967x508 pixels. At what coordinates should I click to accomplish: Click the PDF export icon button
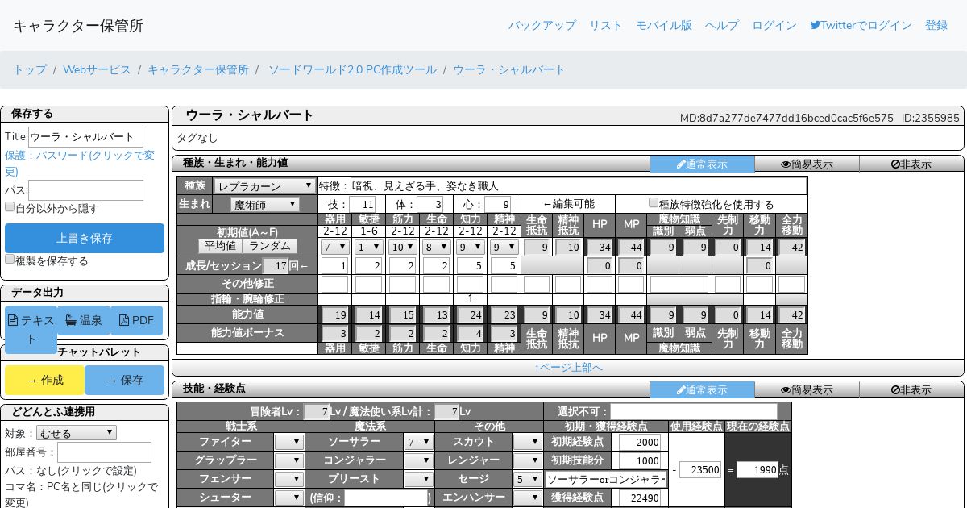coord(123,320)
